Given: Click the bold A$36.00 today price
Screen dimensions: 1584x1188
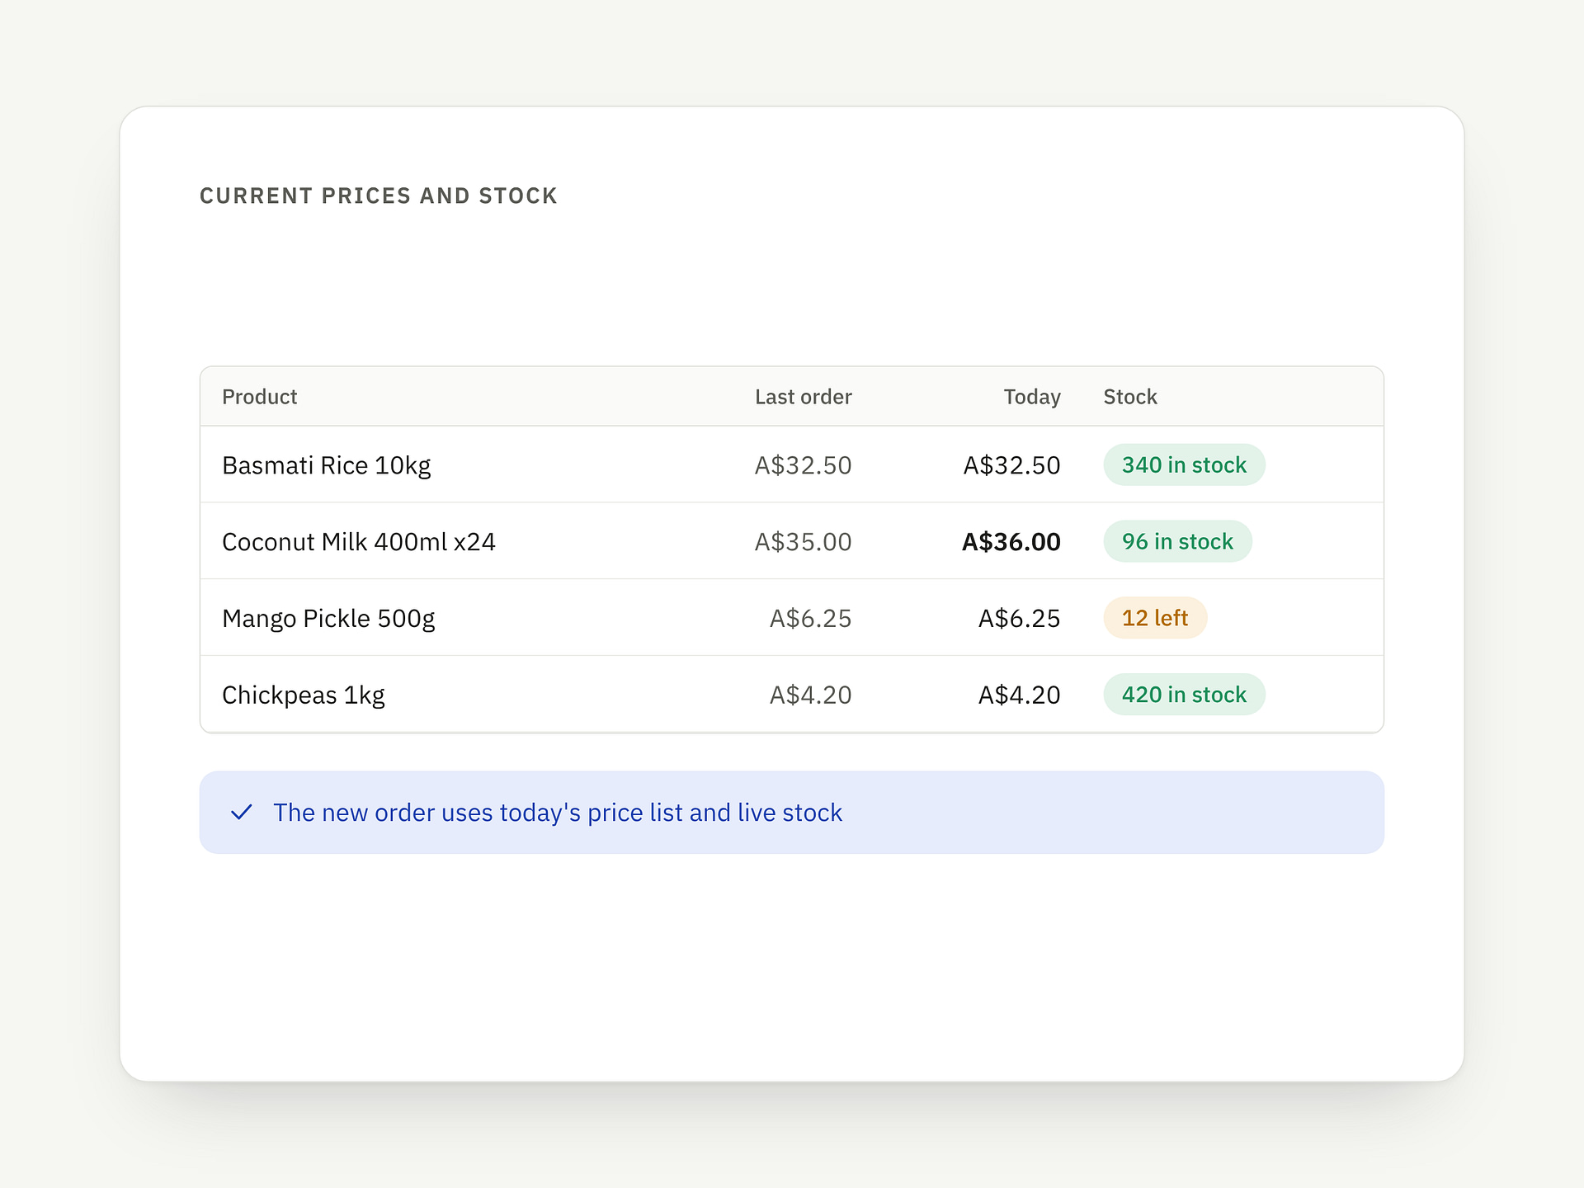Looking at the screenshot, I should point(1011,542).
